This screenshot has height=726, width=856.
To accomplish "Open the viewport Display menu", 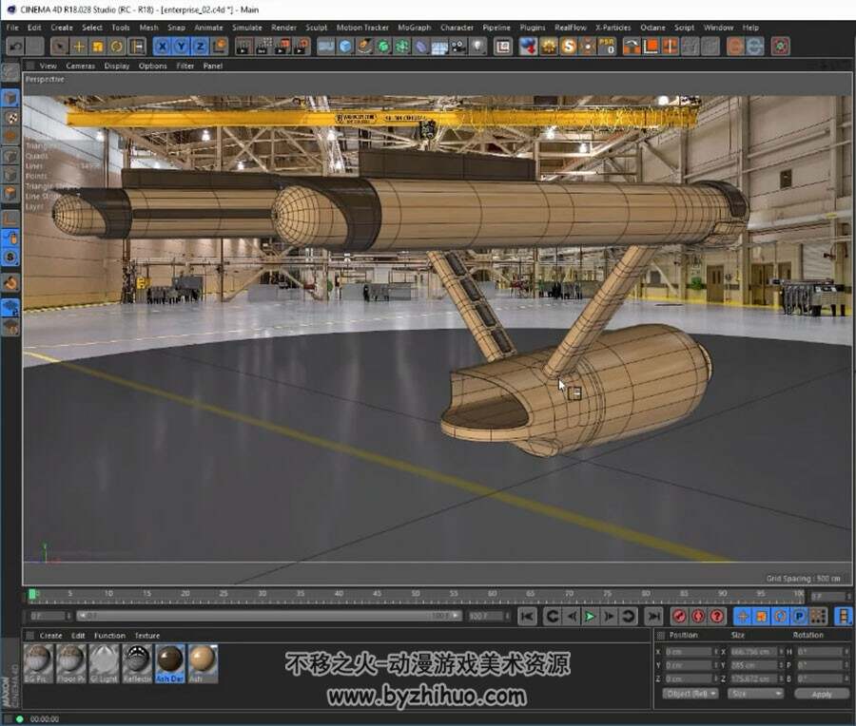I will point(117,66).
